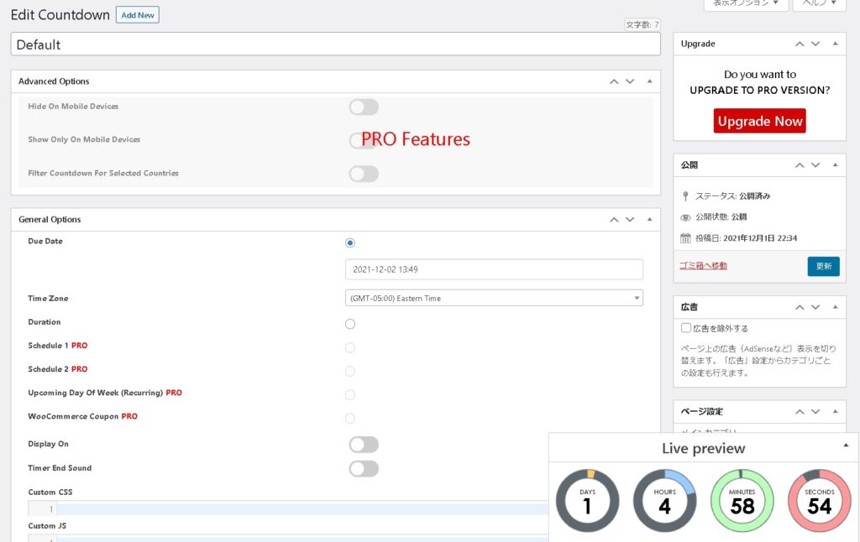
Task: Select the Due Date radio button
Action: (x=350, y=243)
